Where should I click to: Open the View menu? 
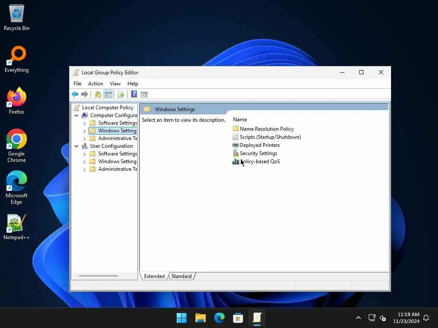(115, 84)
